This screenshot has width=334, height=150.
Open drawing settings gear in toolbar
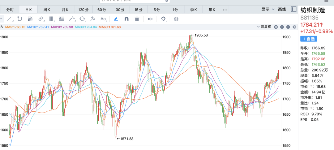pyautogui.click(x=164, y=19)
